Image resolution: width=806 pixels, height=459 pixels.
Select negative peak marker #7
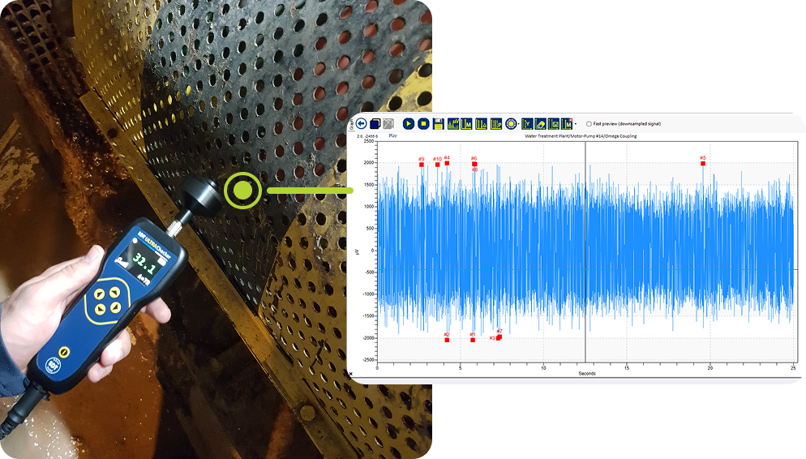click(x=499, y=337)
